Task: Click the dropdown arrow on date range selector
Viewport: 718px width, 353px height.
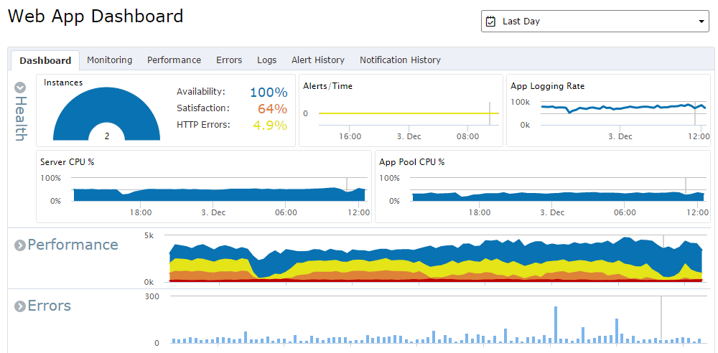Action: pyautogui.click(x=701, y=22)
